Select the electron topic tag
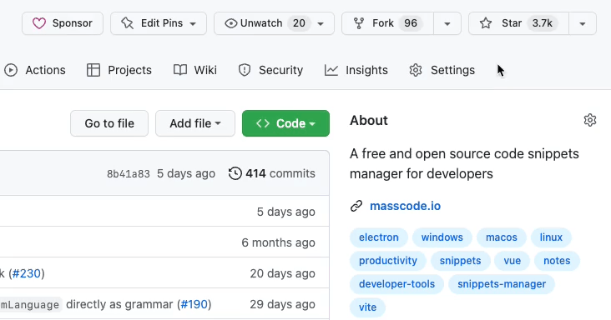The height and width of the screenshot is (320, 611). (379, 237)
